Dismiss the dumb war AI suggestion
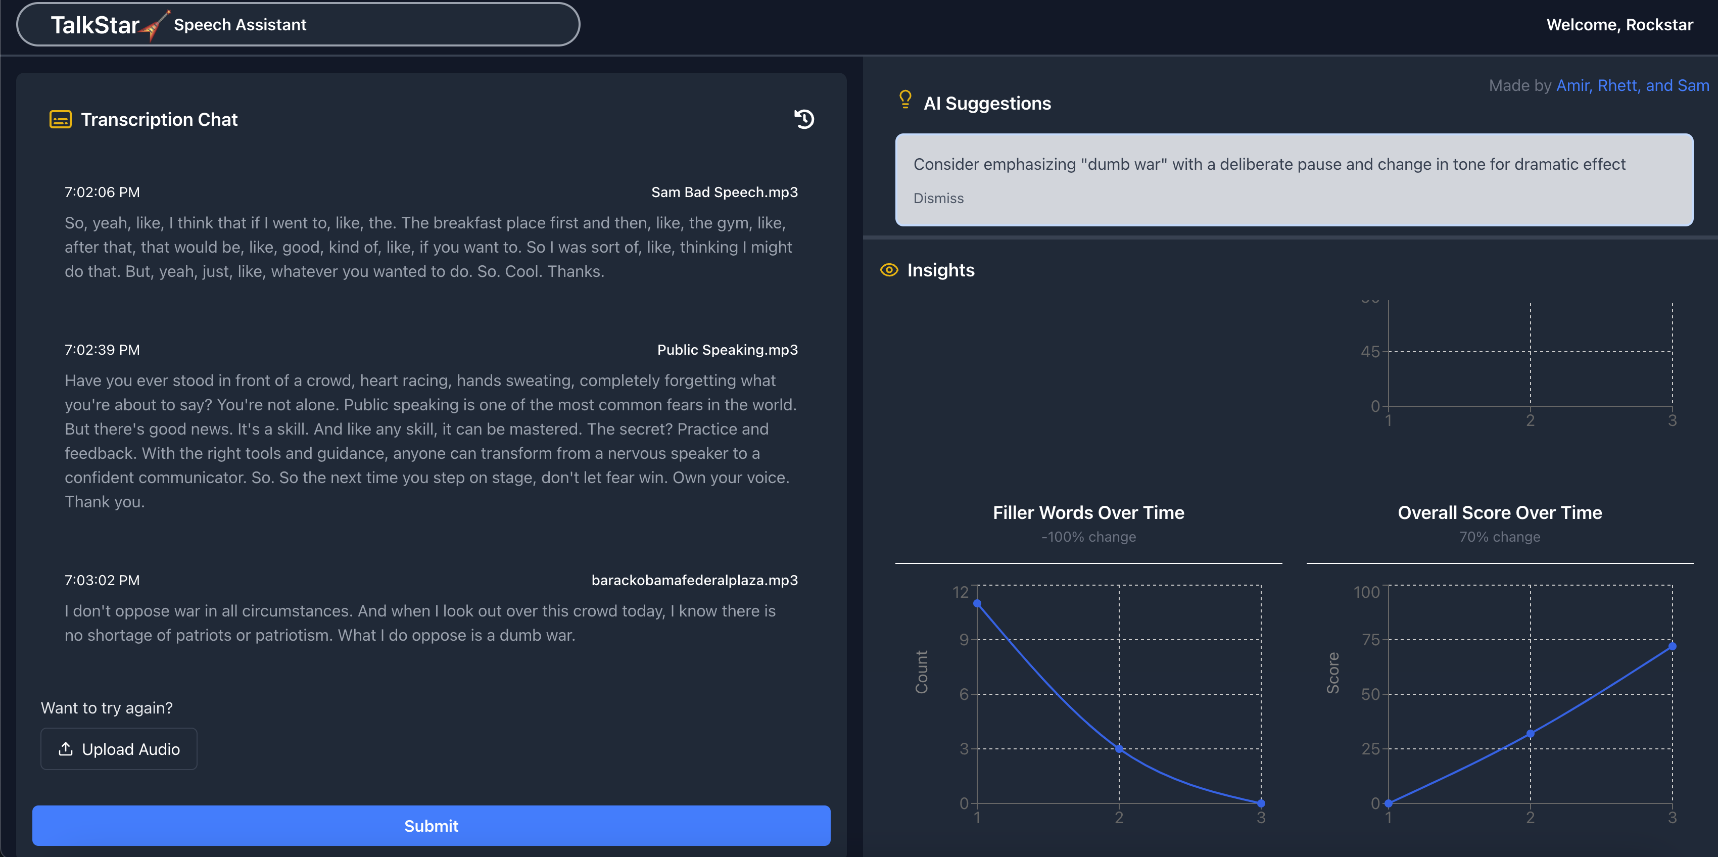 click(938, 198)
